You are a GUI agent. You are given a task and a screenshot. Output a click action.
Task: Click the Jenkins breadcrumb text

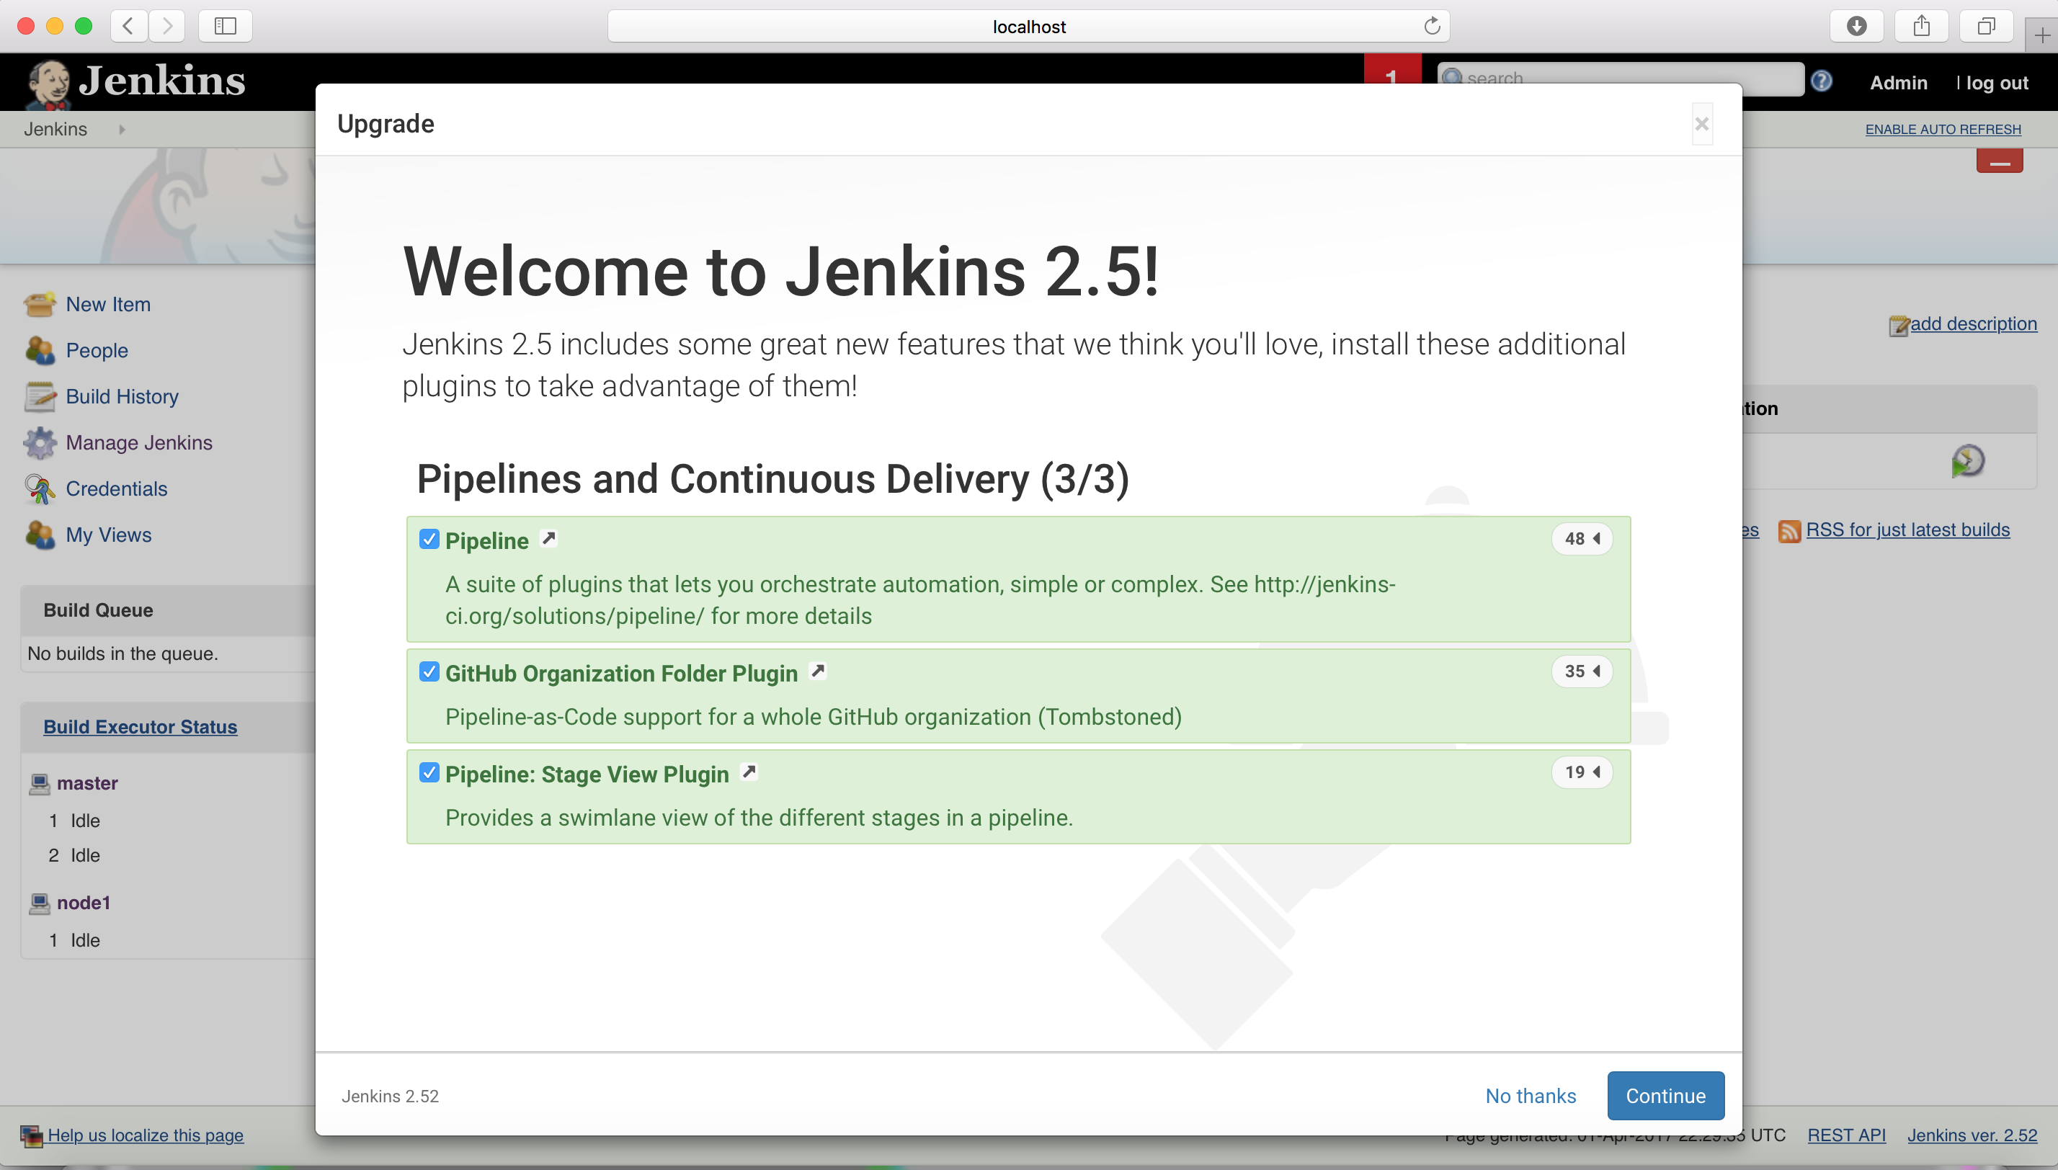(x=55, y=130)
